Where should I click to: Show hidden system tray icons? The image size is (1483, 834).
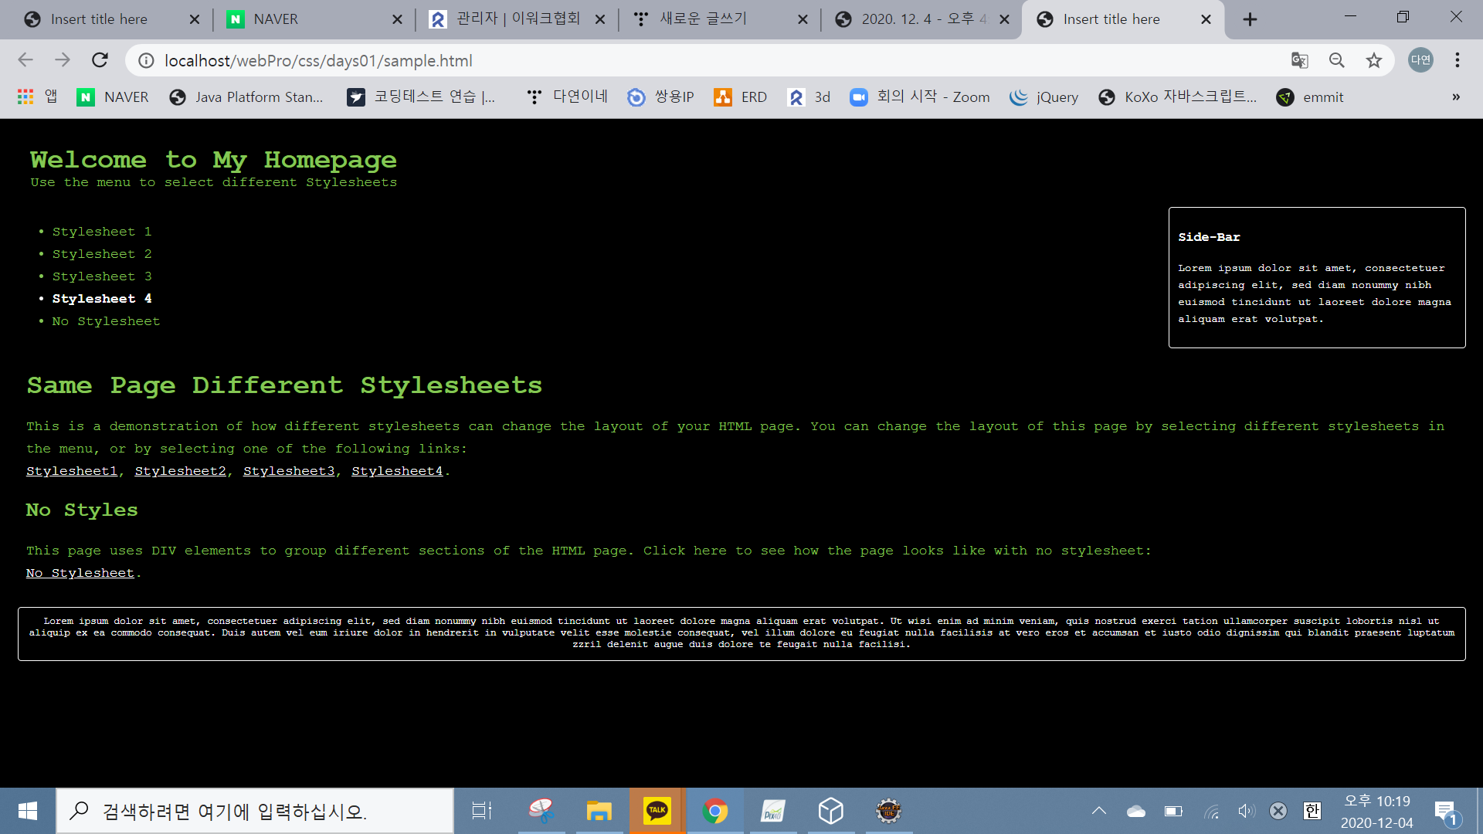(x=1098, y=811)
